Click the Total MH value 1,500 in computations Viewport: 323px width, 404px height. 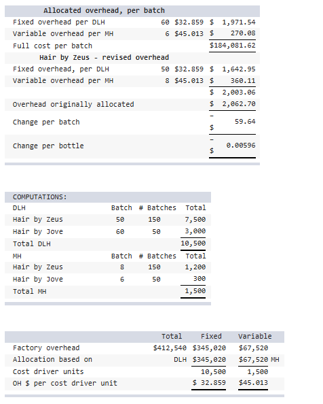pyautogui.click(x=195, y=291)
